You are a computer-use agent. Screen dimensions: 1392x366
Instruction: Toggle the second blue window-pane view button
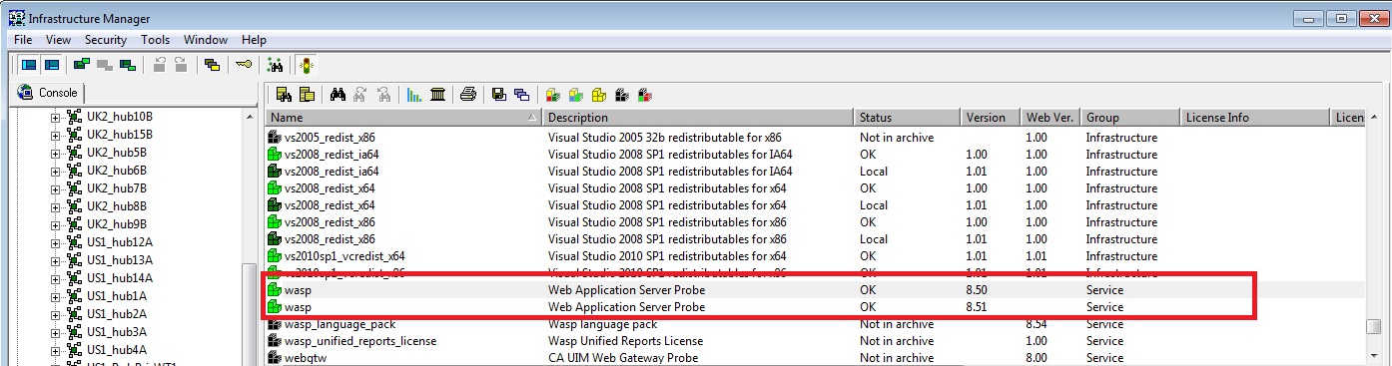51,65
